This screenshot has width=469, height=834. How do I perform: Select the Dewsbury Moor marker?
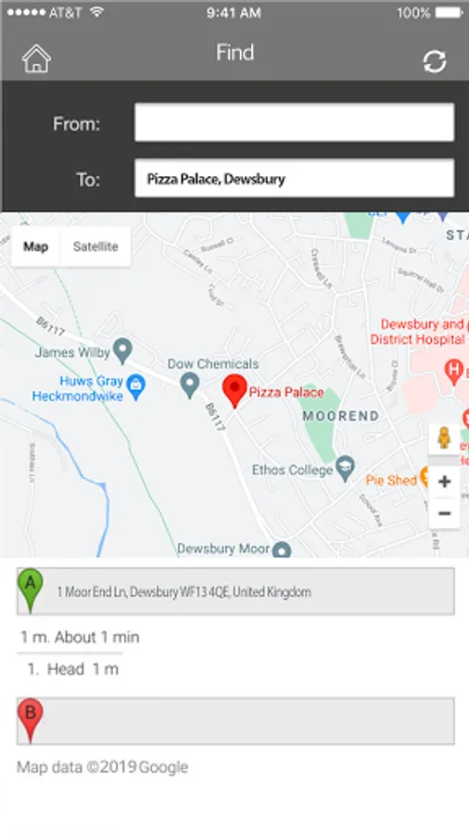[x=282, y=550]
